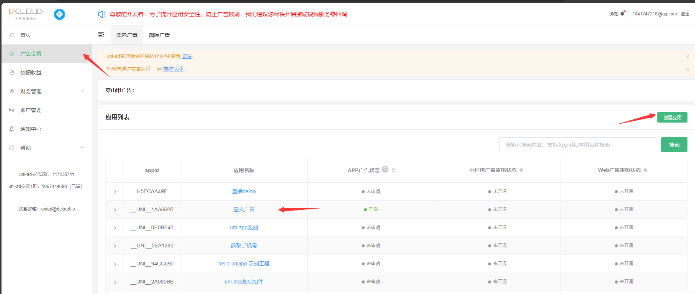Switch to 国内广告 tab
695x294 pixels.
[x=127, y=35]
